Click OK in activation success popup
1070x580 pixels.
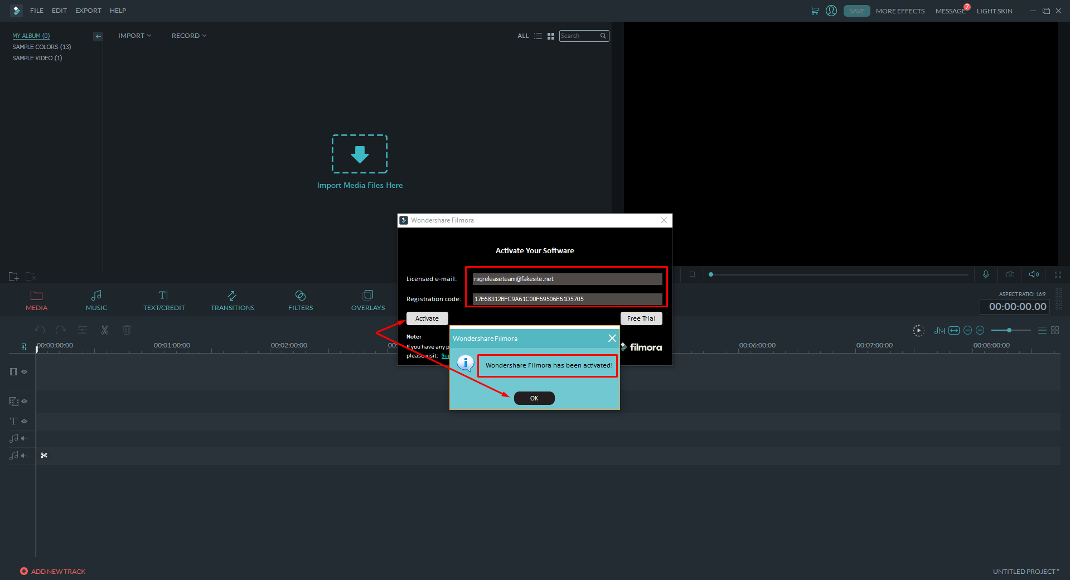534,398
